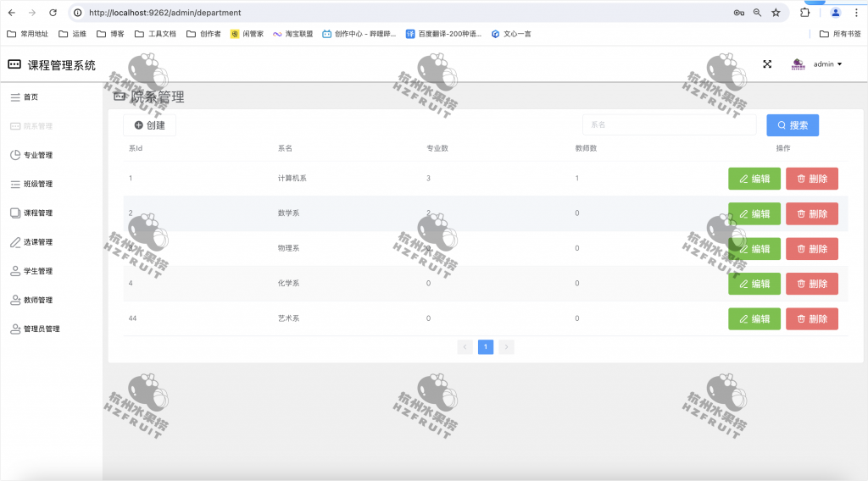868x481 pixels.
Task: Click the address bar URL
Action: pyautogui.click(x=165, y=12)
